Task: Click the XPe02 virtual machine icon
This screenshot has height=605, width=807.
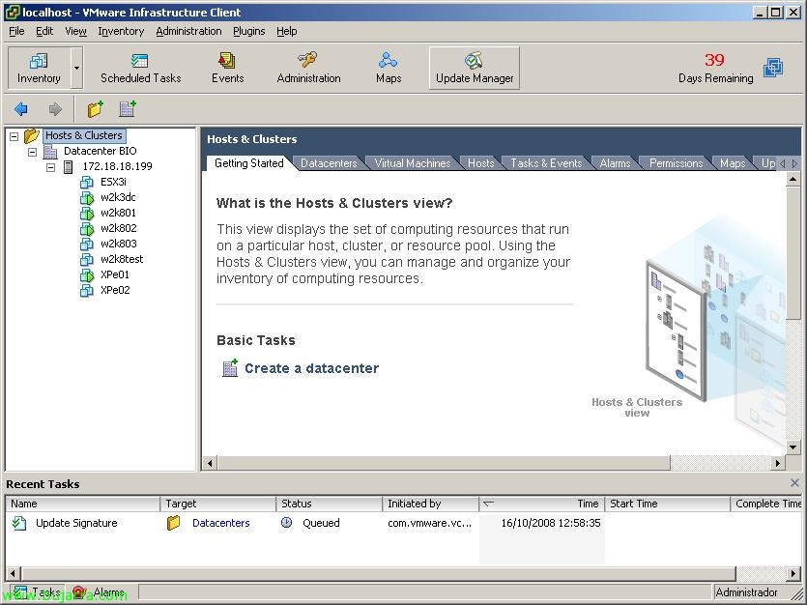Action: (87, 290)
